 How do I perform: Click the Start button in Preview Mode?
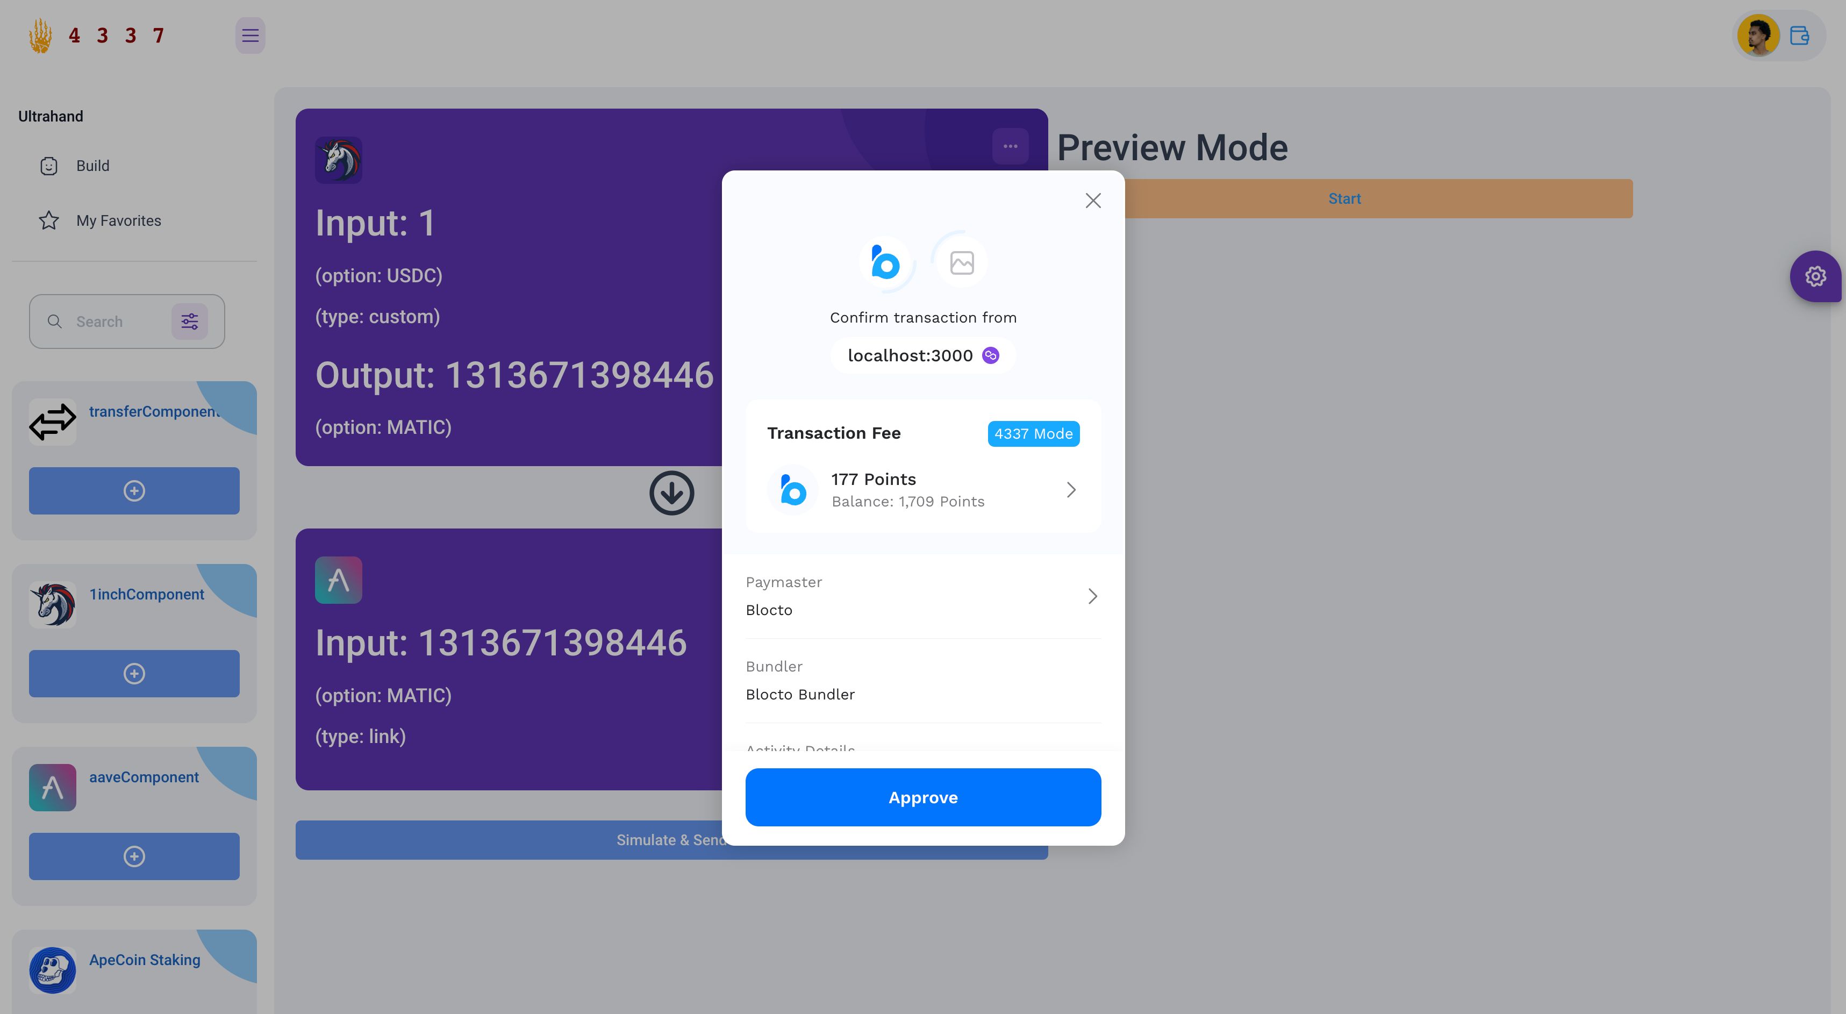(x=1344, y=198)
